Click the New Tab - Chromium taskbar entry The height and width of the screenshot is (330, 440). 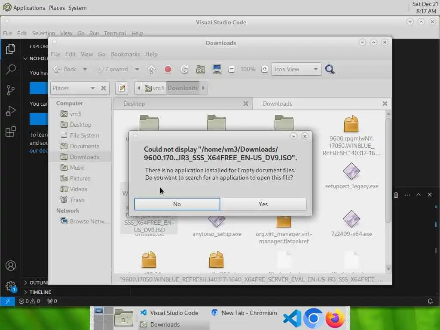(x=244, y=313)
